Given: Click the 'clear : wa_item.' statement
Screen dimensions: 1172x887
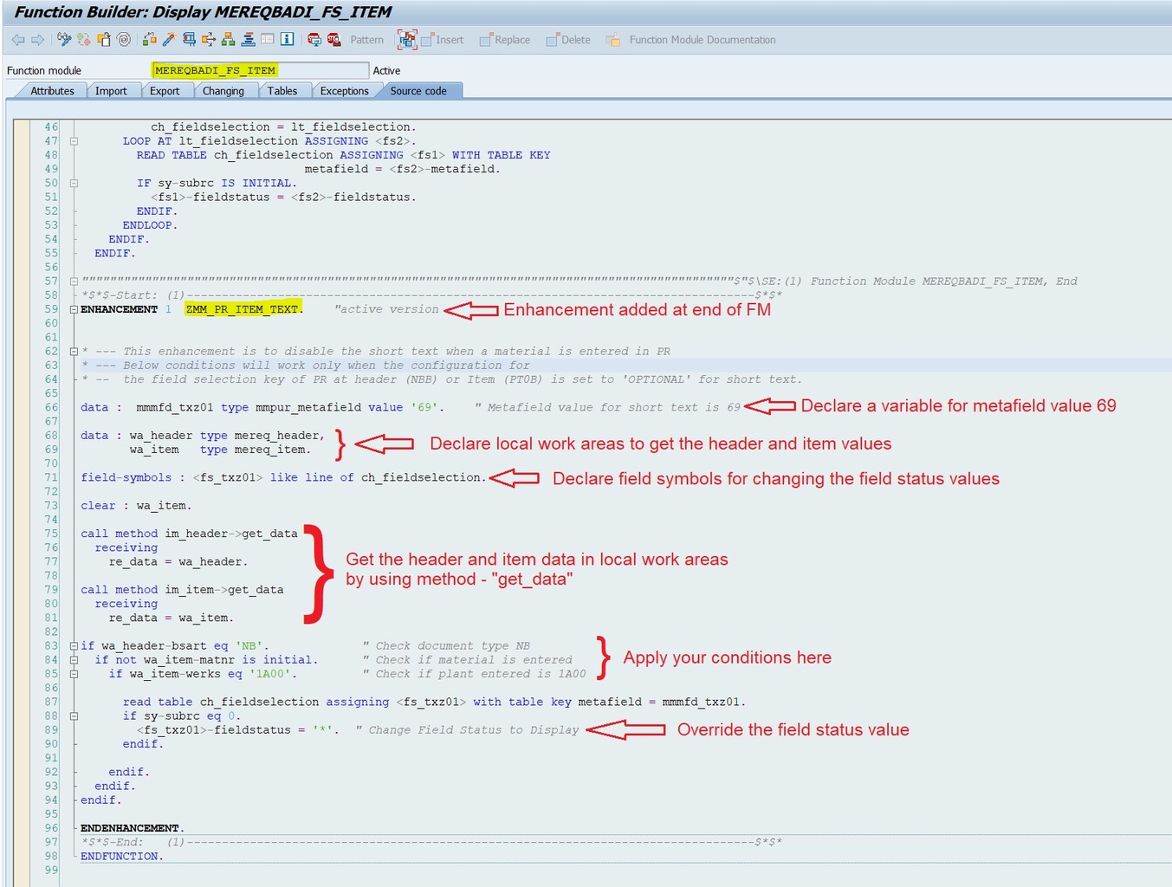Looking at the screenshot, I should [136, 506].
